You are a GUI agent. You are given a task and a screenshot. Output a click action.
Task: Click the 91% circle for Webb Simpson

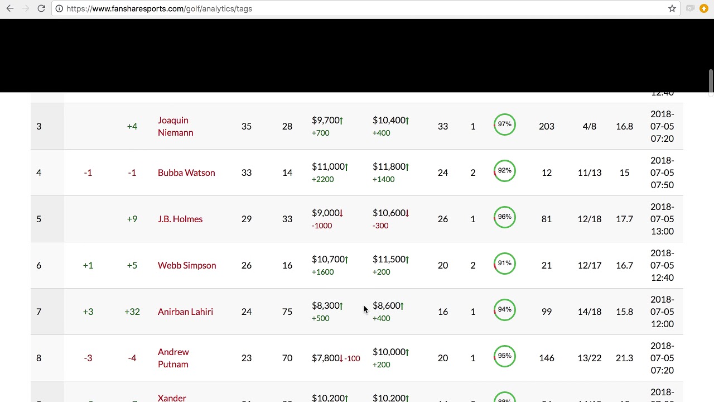504,264
